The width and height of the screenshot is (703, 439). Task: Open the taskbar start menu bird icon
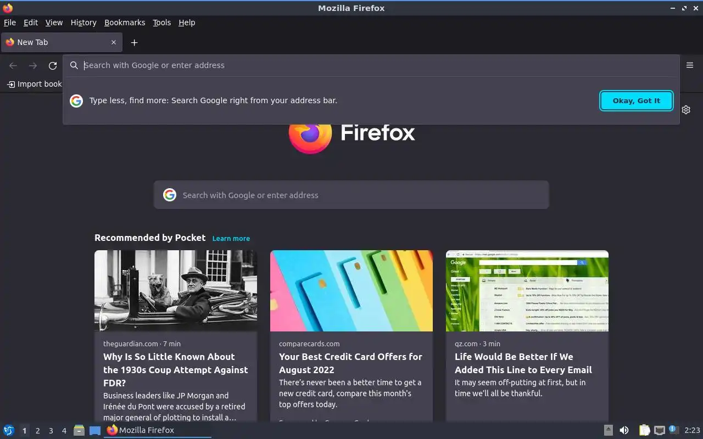9,430
